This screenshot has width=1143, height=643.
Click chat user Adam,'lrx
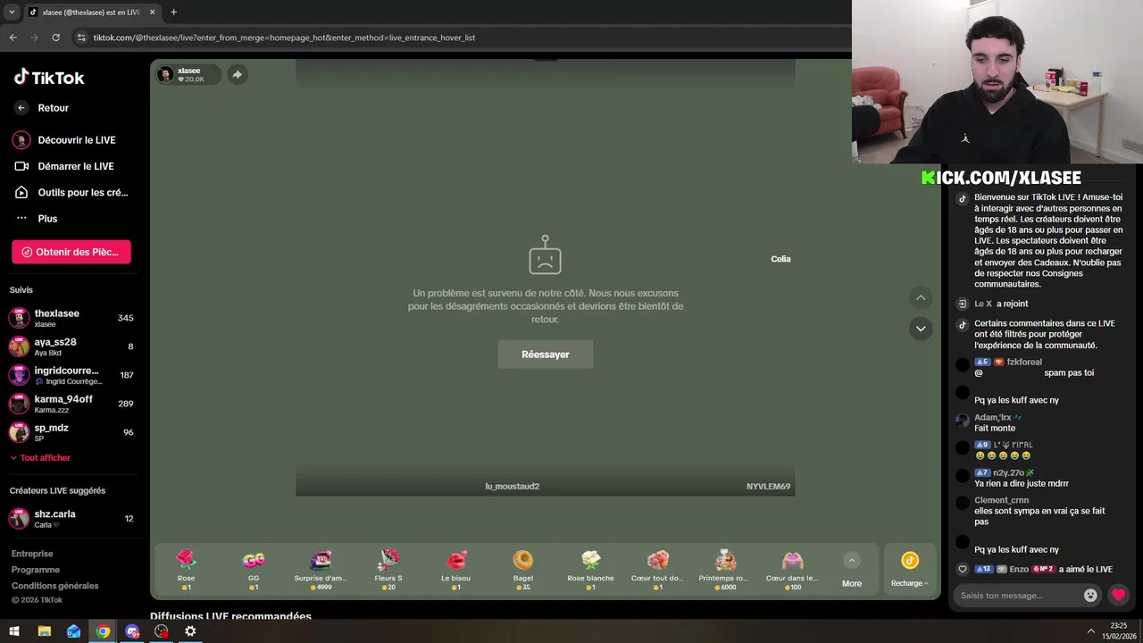tap(992, 418)
